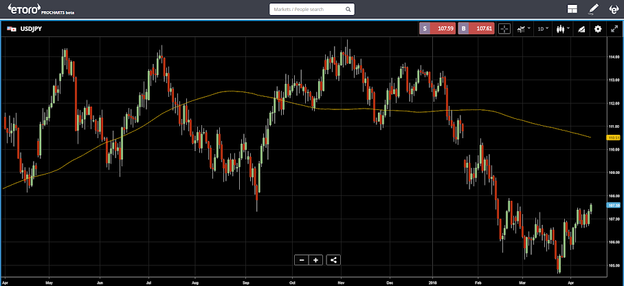The image size is (624, 286).
Task: Open the 1D timeframe dropdown
Action: pyautogui.click(x=543, y=29)
